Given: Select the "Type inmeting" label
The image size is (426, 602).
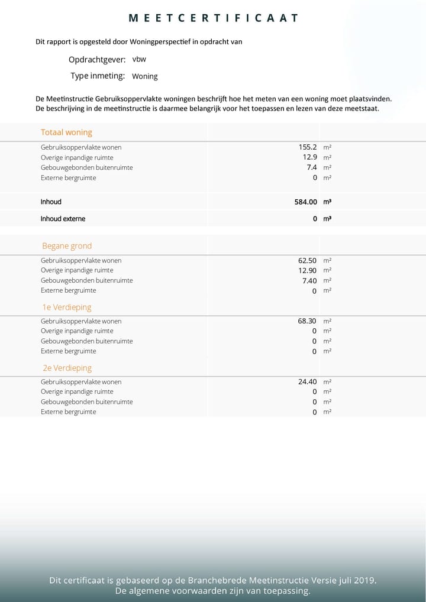Looking at the screenshot, I should coord(98,76).
